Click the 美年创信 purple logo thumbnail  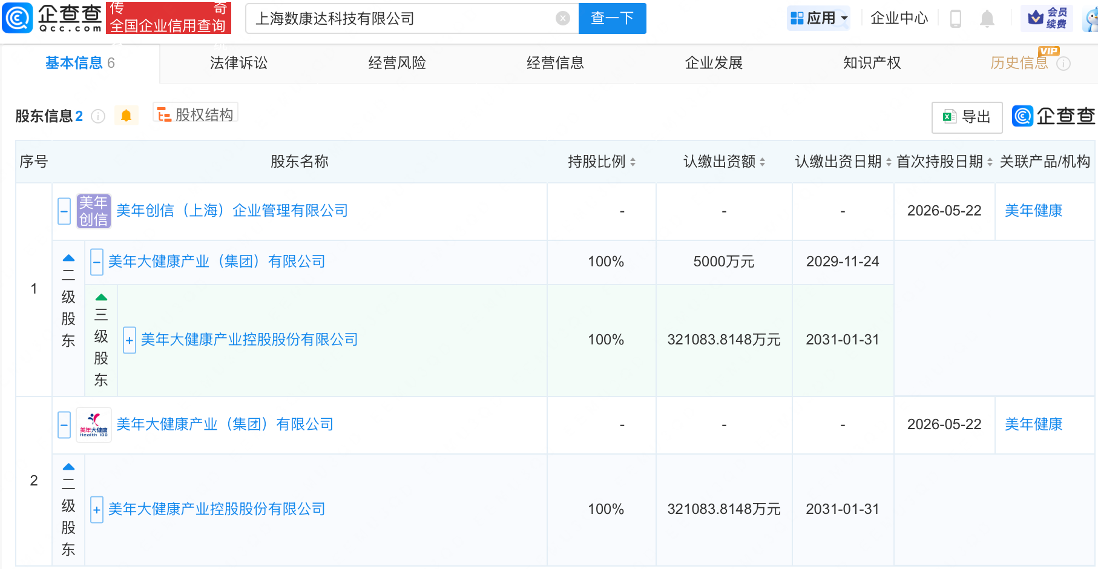coord(94,211)
